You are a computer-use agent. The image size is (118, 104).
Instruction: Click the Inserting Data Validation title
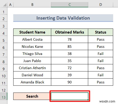point(63,18)
